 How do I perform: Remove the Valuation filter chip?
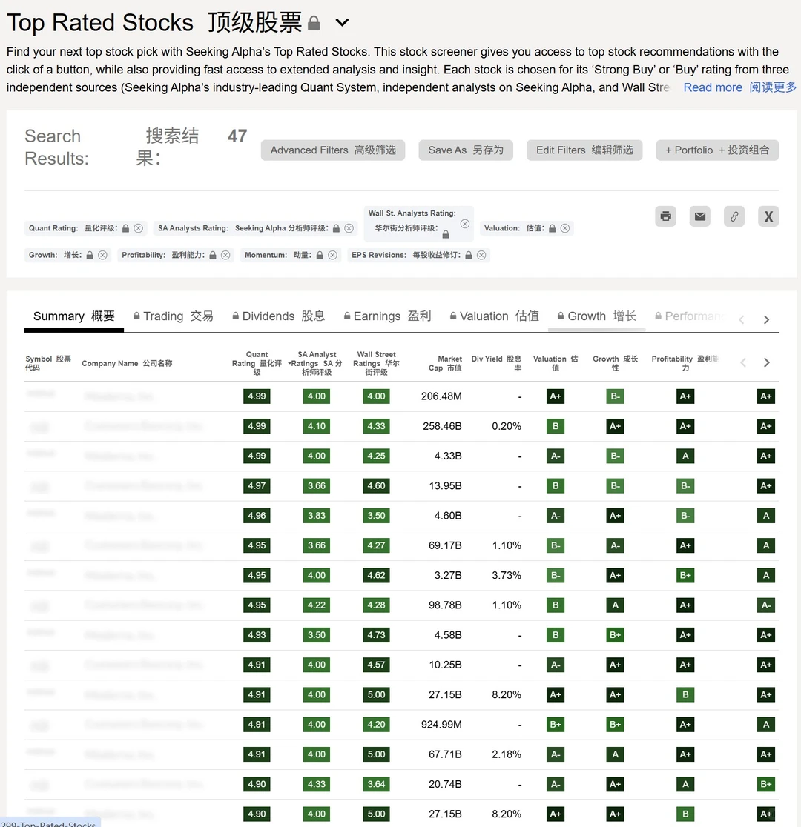(565, 228)
